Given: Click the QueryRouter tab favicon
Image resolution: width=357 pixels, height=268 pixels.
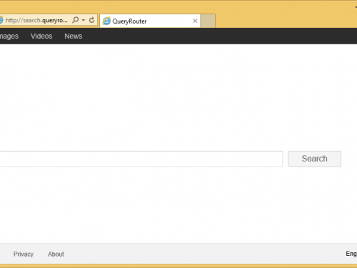Looking at the screenshot, I should pyautogui.click(x=106, y=21).
